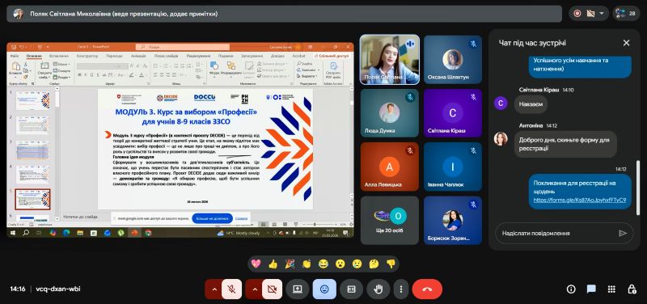The height and width of the screenshot is (304, 647).
Task: Click the Present screen icon
Action: pyautogui.click(x=298, y=289)
